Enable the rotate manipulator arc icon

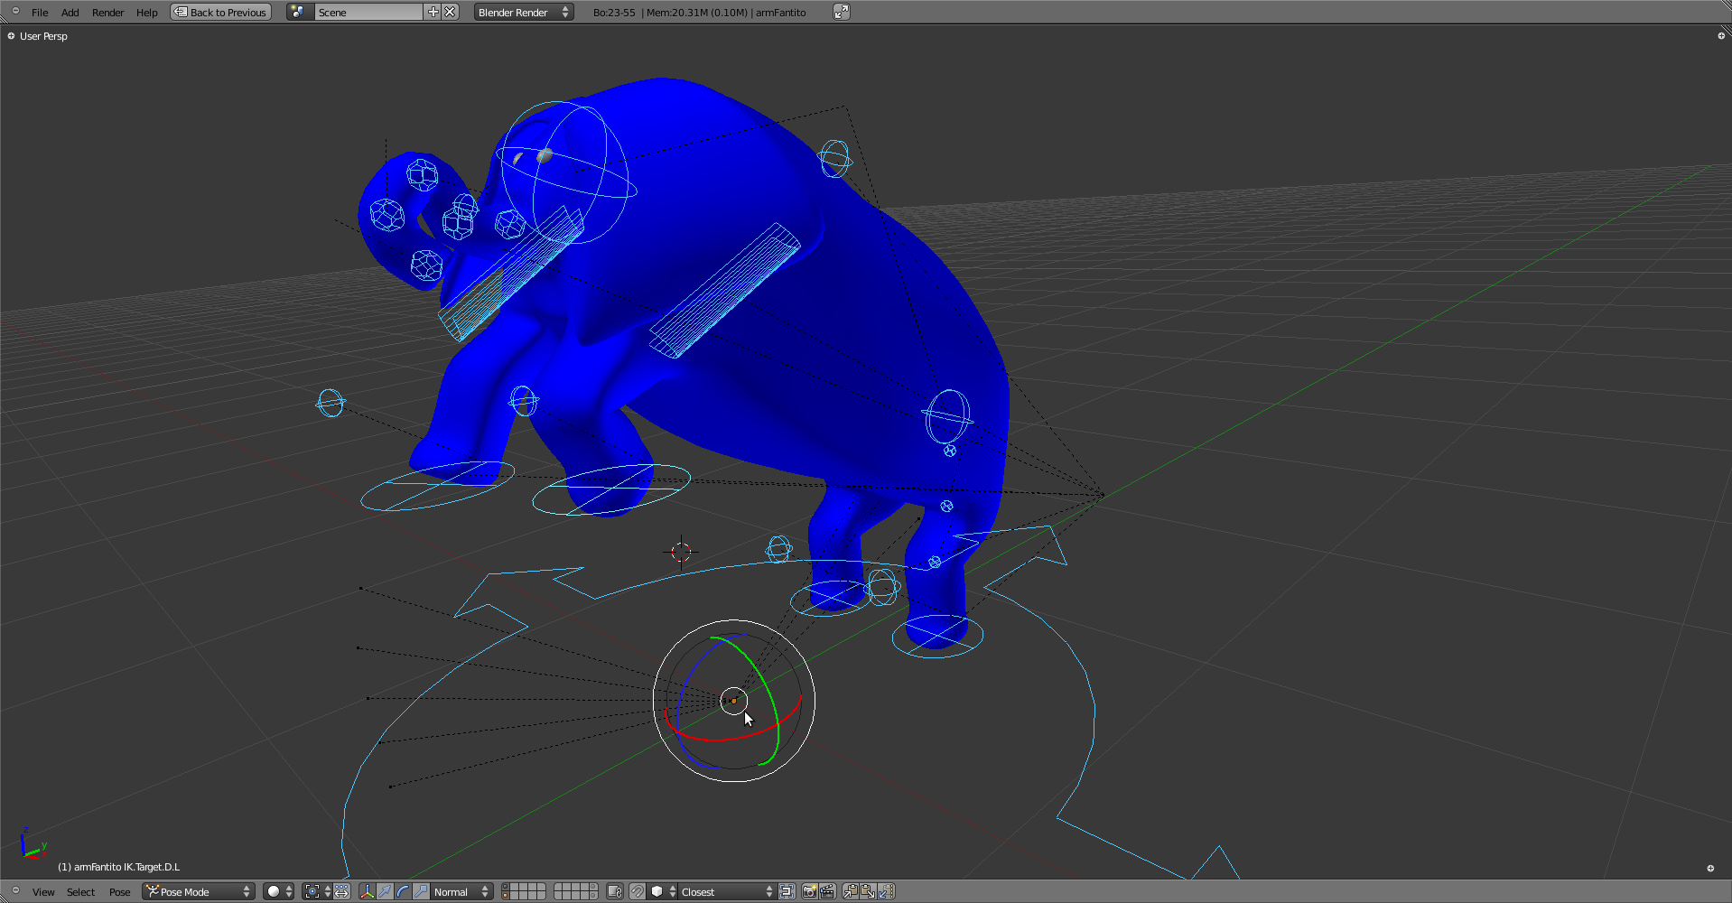tap(404, 892)
